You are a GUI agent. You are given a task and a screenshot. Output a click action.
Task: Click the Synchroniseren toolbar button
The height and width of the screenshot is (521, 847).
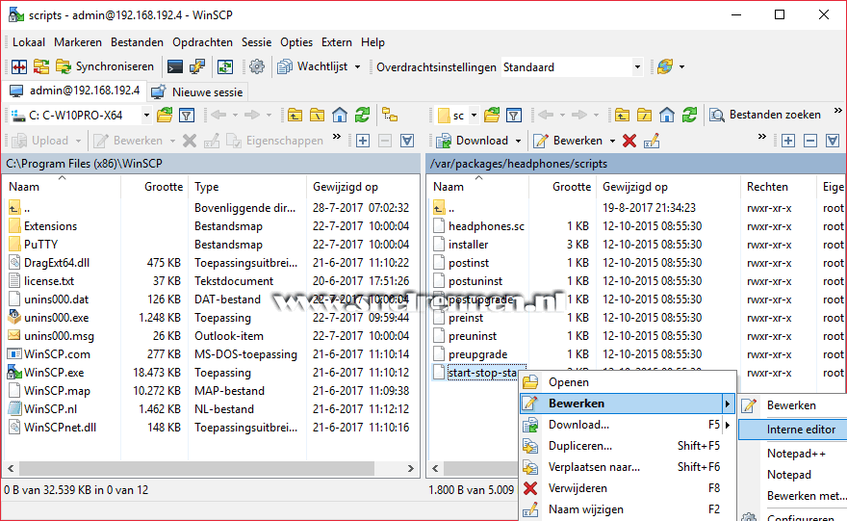click(105, 66)
